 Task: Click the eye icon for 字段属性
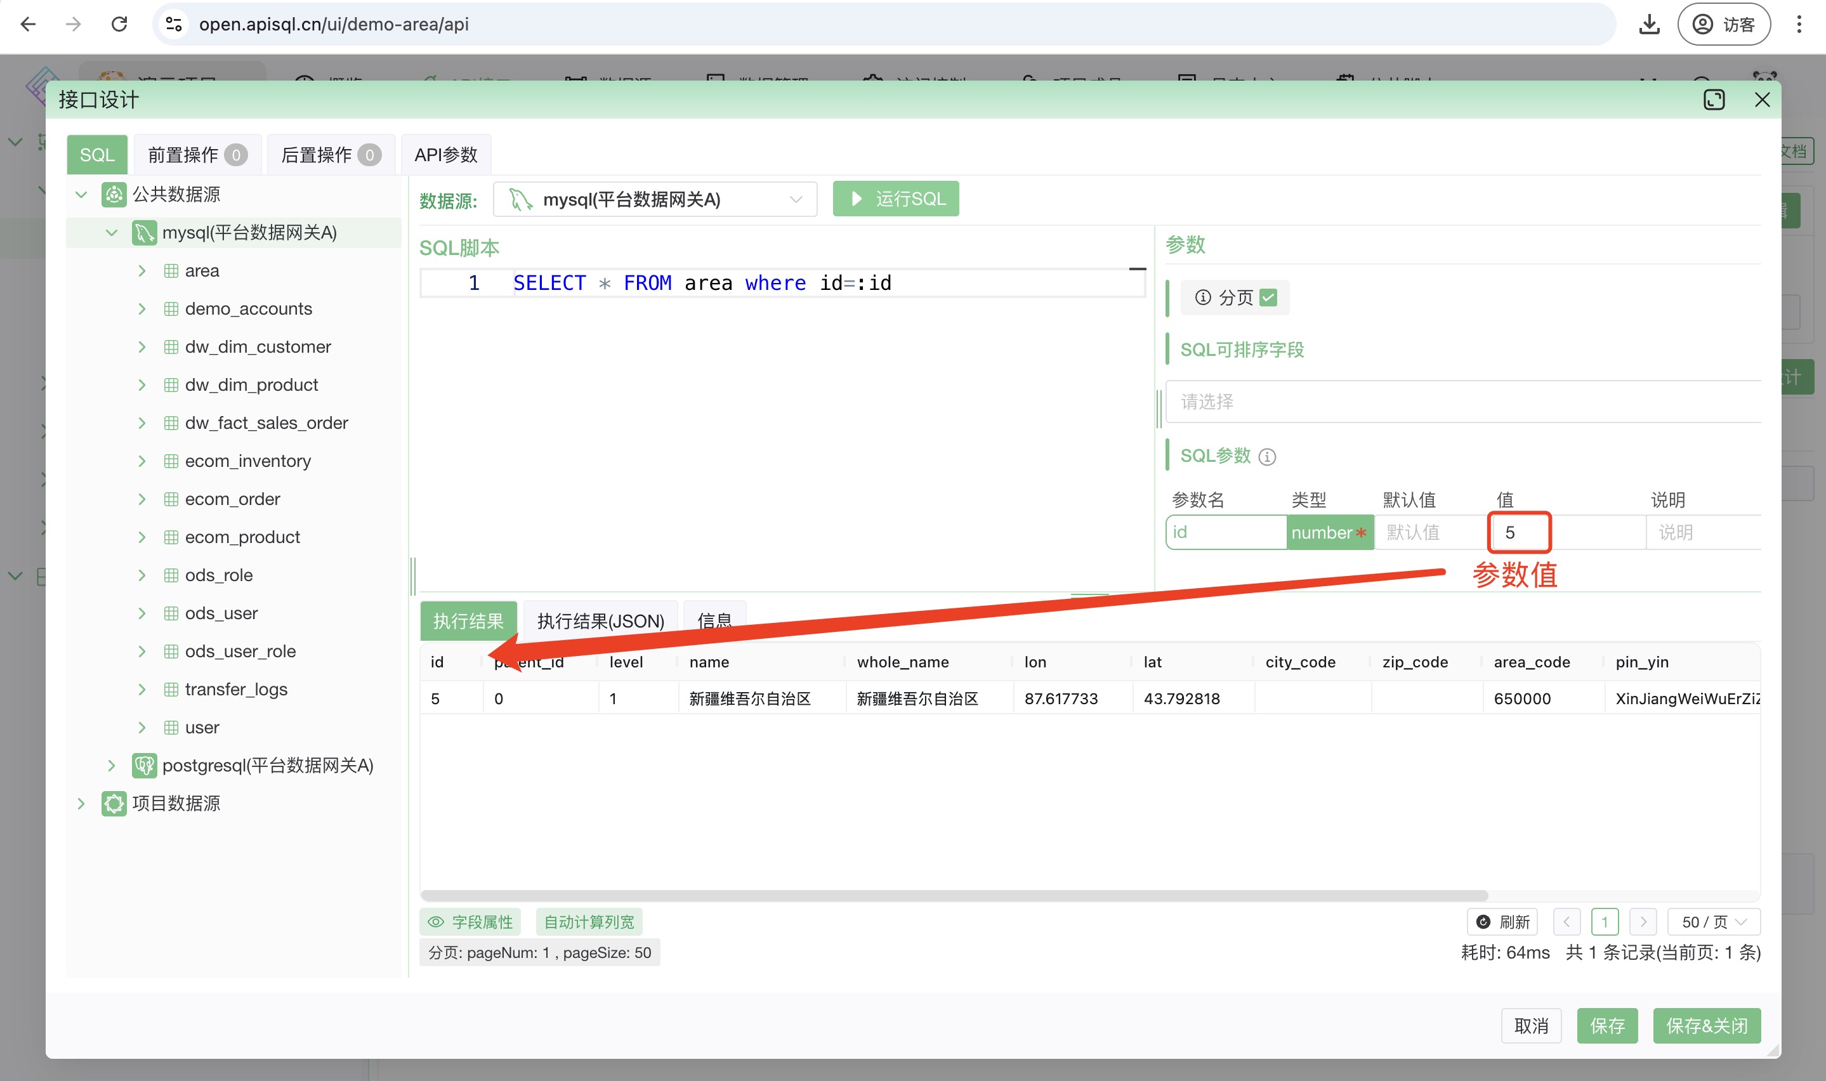click(435, 922)
